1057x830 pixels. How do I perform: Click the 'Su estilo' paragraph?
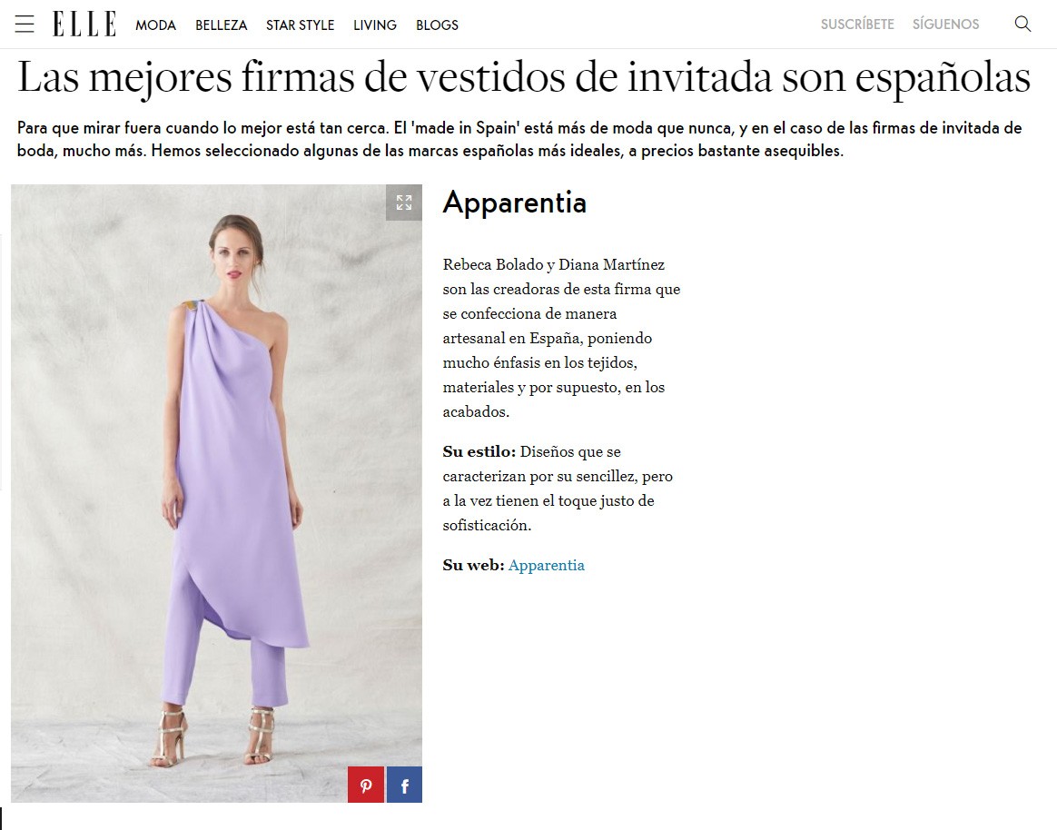(x=558, y=489)
